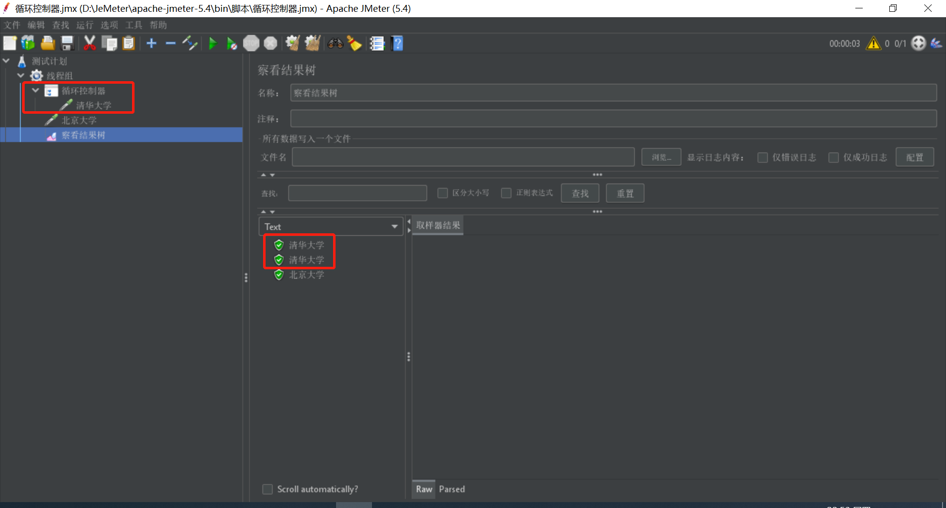Click the Cut scissors icon
Screen dimensions: 946x508
point(90,43)
